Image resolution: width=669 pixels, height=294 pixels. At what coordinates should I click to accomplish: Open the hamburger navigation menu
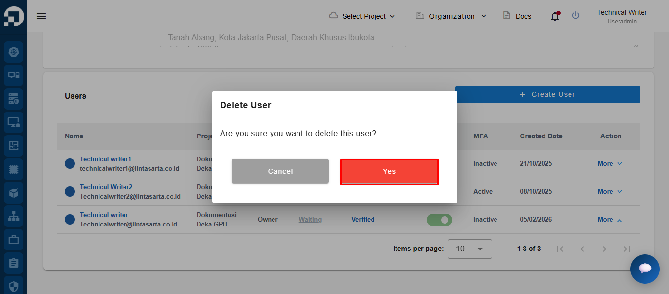[41, 16]
